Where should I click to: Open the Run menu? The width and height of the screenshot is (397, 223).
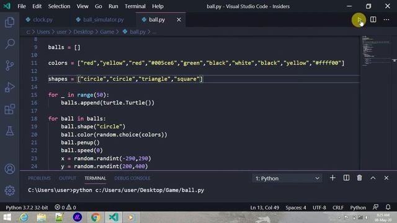tap(113, 6)
